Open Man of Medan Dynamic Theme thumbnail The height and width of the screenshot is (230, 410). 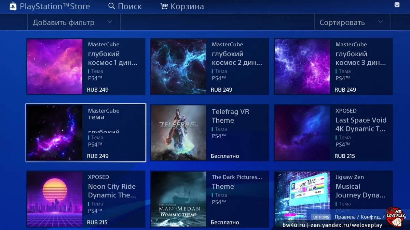click(178, 199)
